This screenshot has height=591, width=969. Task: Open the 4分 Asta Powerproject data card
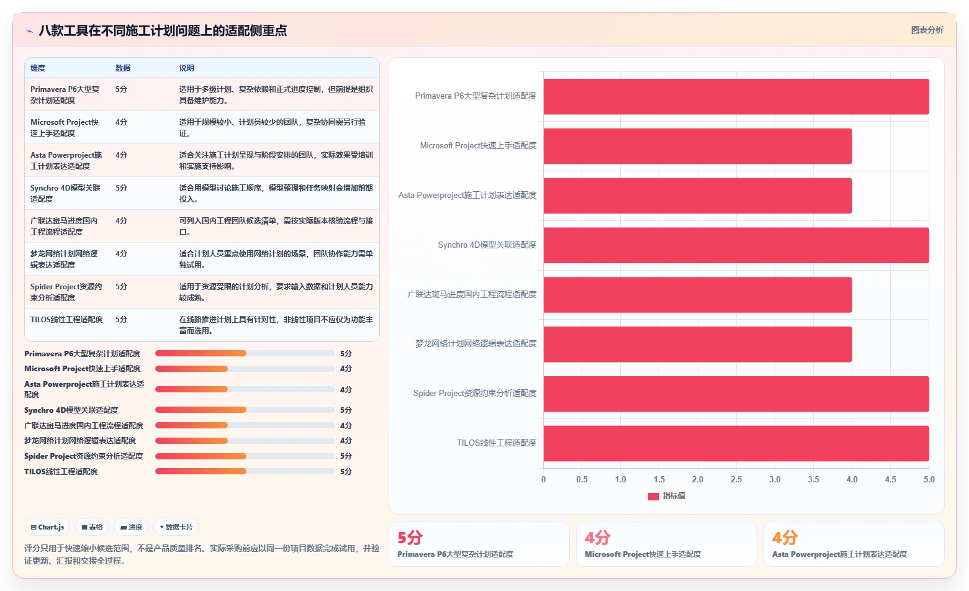click(854, 544)
